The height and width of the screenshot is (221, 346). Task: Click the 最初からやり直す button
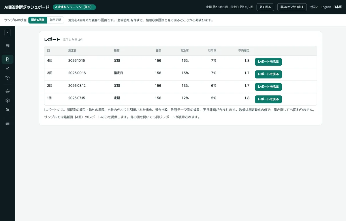click(292, 7)
